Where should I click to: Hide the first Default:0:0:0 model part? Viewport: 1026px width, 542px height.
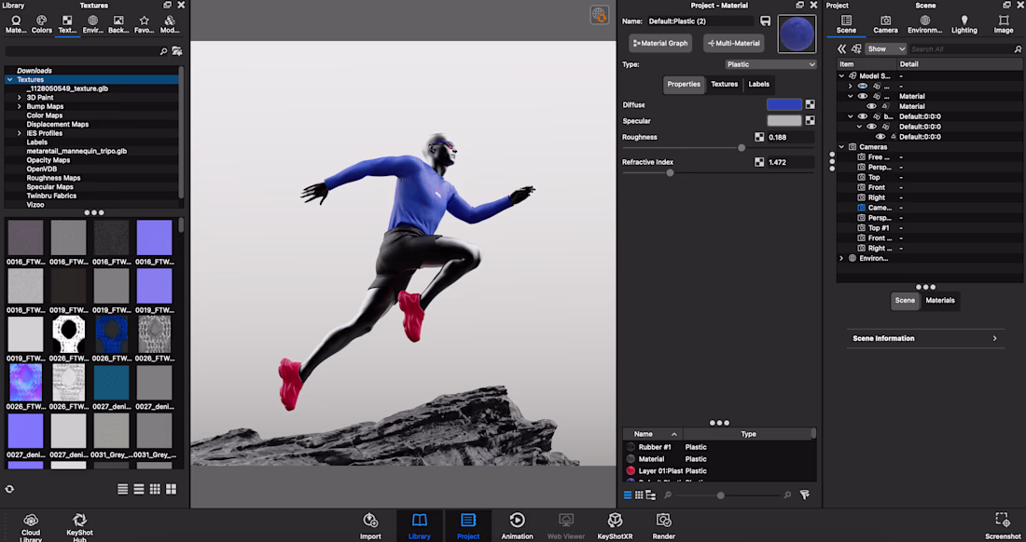click(x=862, y=116)
